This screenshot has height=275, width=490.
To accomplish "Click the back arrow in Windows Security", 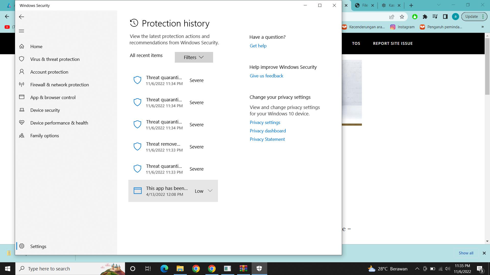I will 21,17.
